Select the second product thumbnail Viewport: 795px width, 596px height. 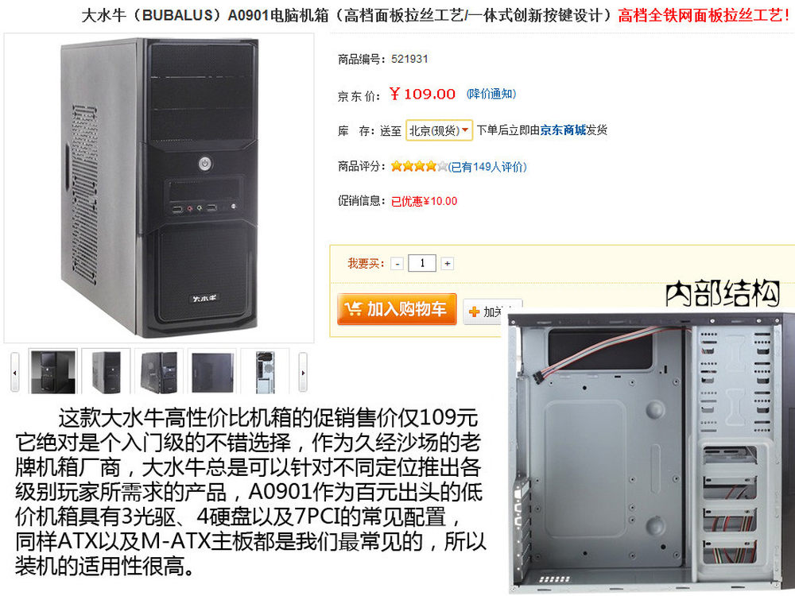click(106, 371)
